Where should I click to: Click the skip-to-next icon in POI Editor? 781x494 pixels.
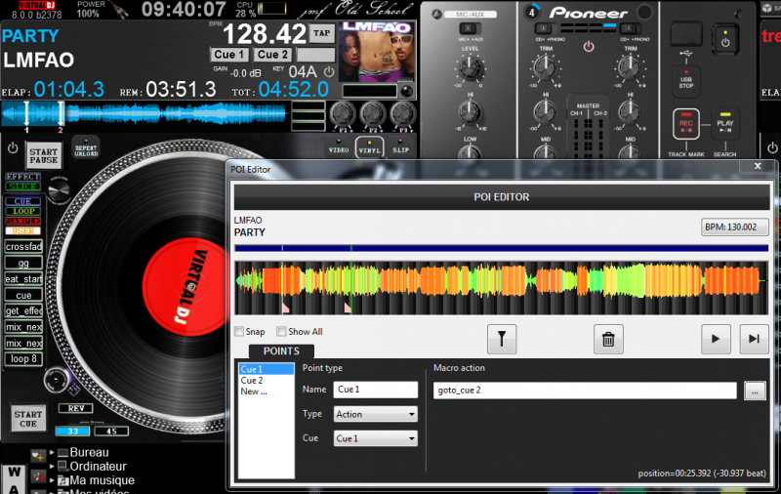pyautogui.click(x=753, y=339)
